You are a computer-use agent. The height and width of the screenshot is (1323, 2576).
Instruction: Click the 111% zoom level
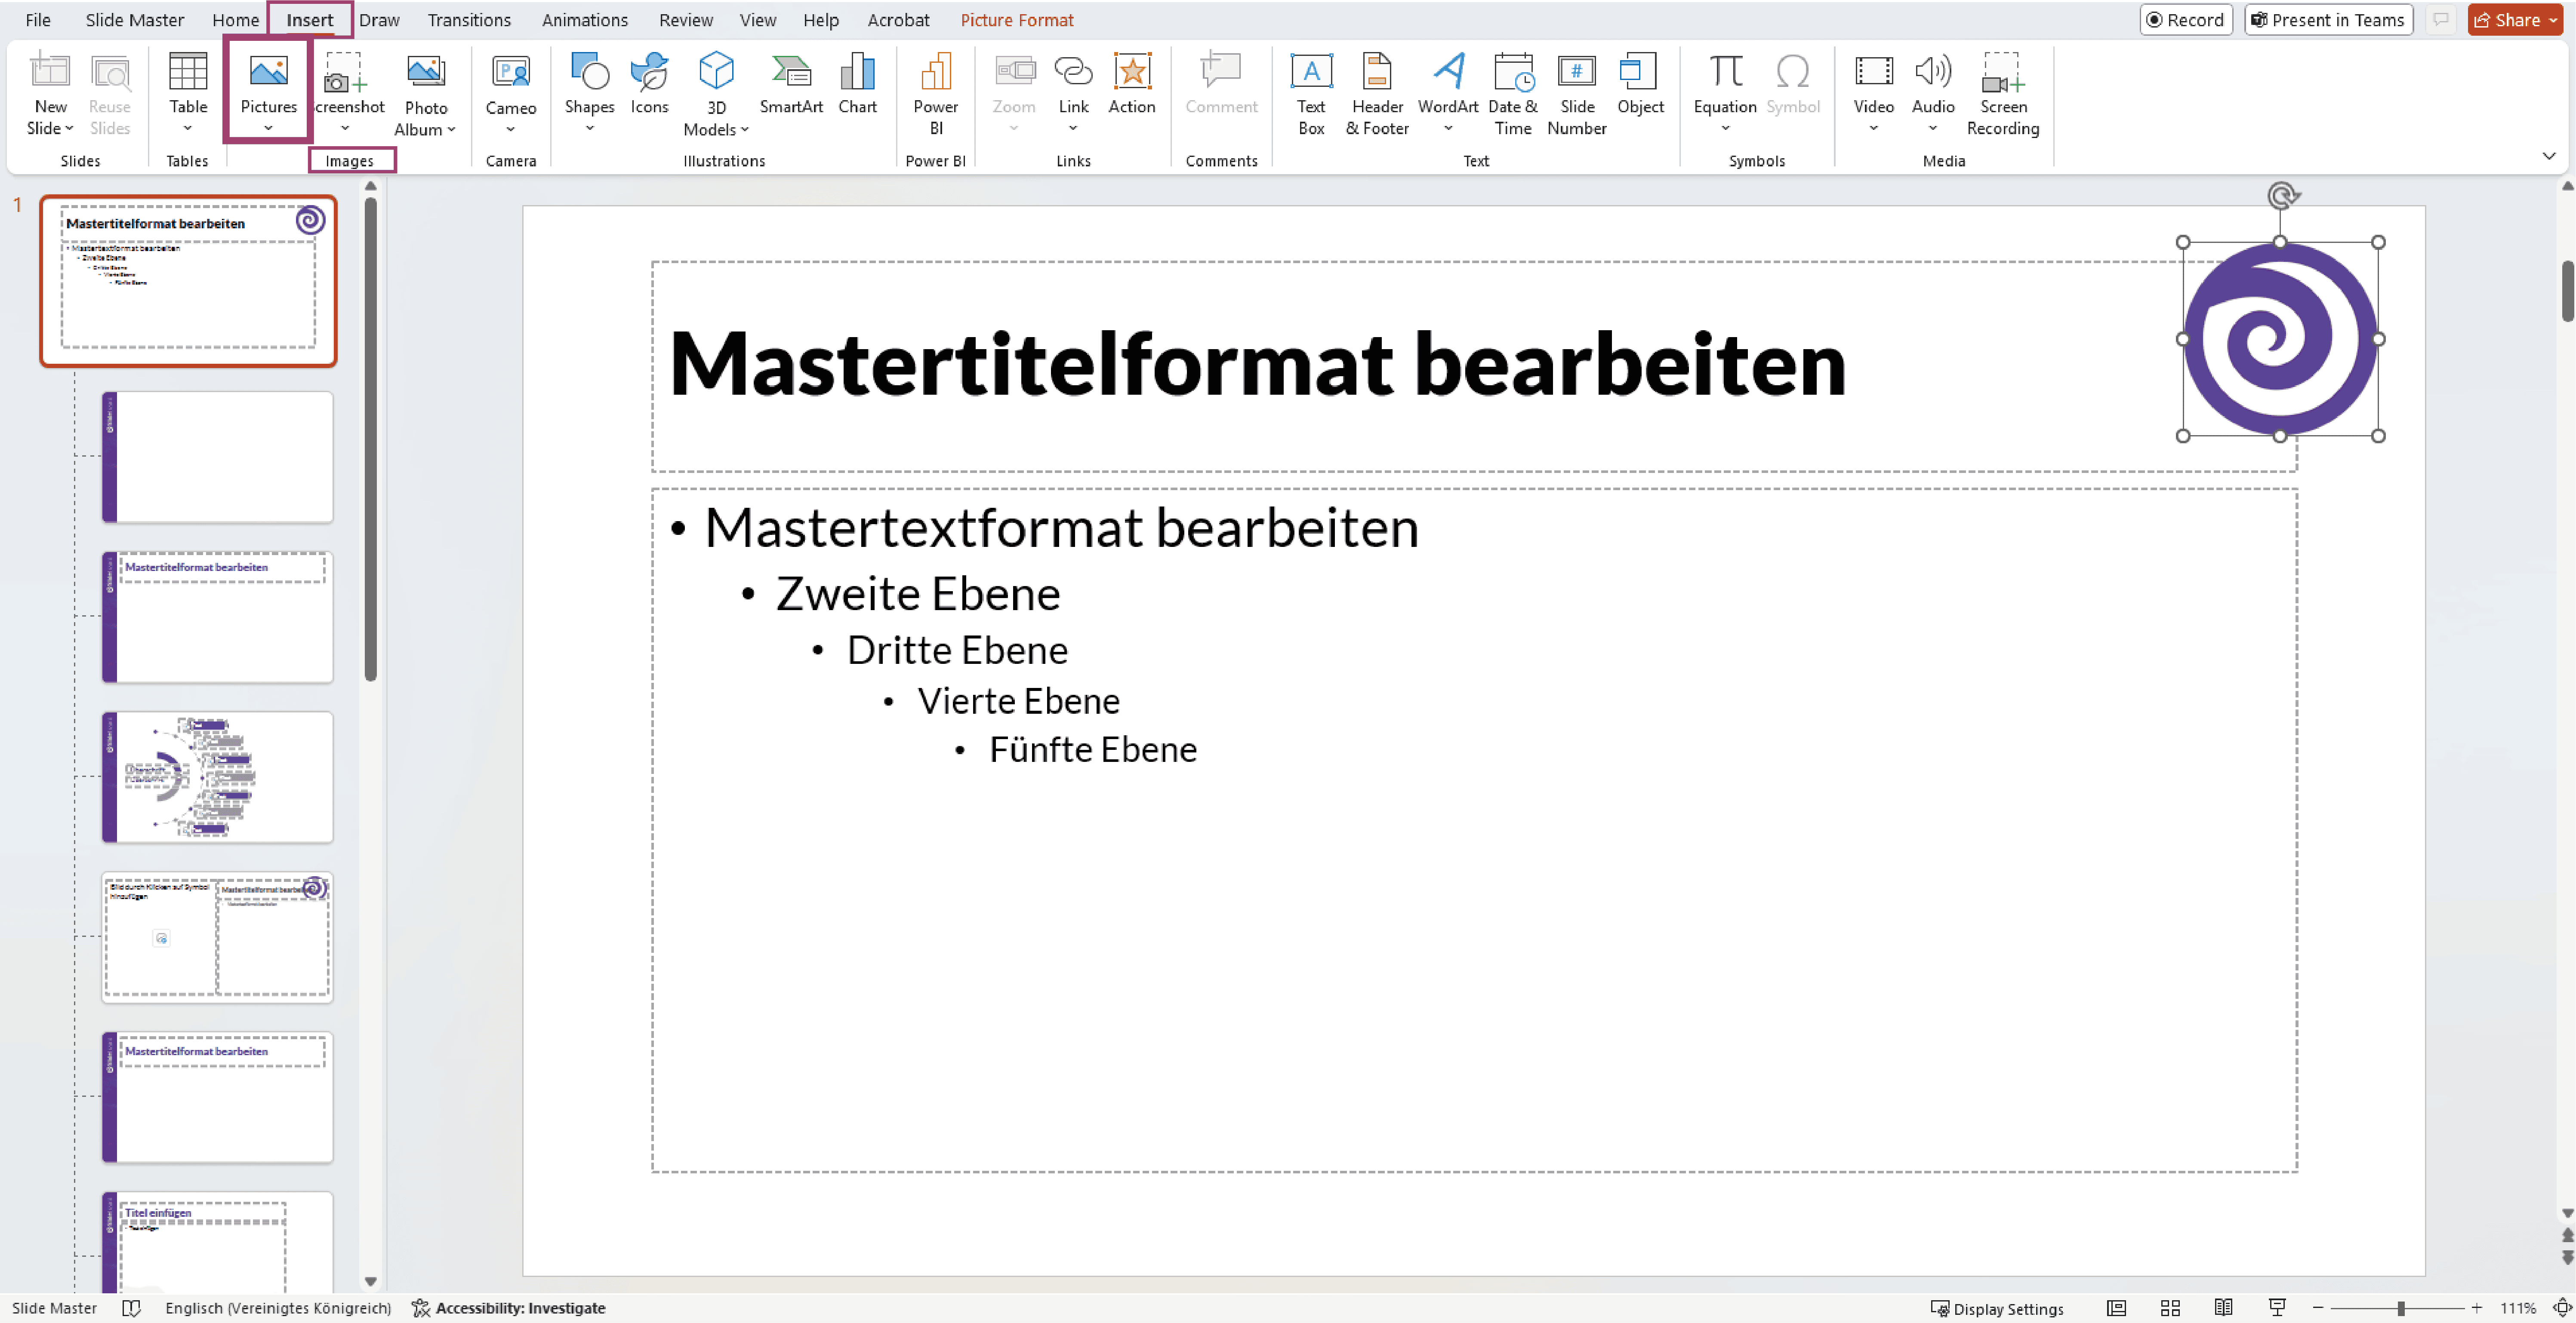click(x=2518, y=1308)
